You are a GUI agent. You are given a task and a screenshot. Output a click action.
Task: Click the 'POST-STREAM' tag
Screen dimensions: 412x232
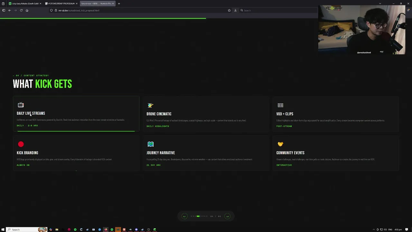[284, 126]
